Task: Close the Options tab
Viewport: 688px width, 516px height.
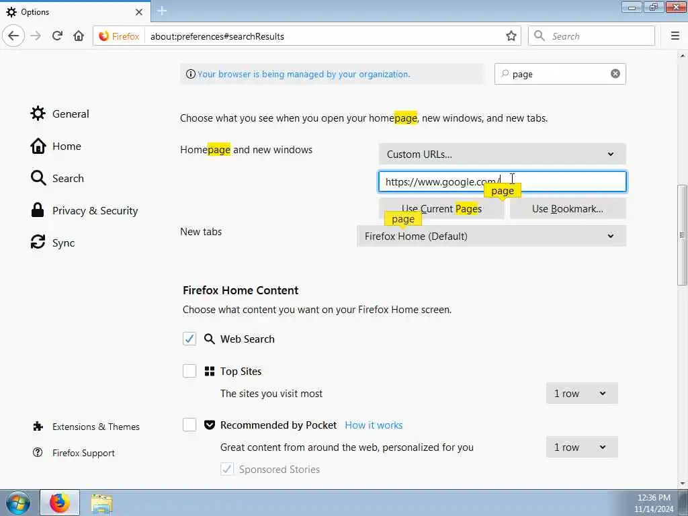Action: [138, 12]
